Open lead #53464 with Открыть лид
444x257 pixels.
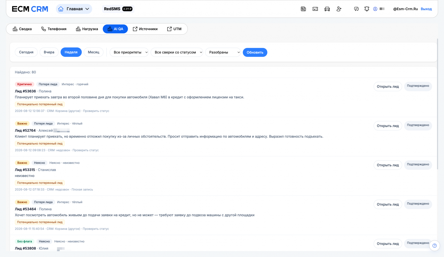pyautogui.click(x=388, y=204)
